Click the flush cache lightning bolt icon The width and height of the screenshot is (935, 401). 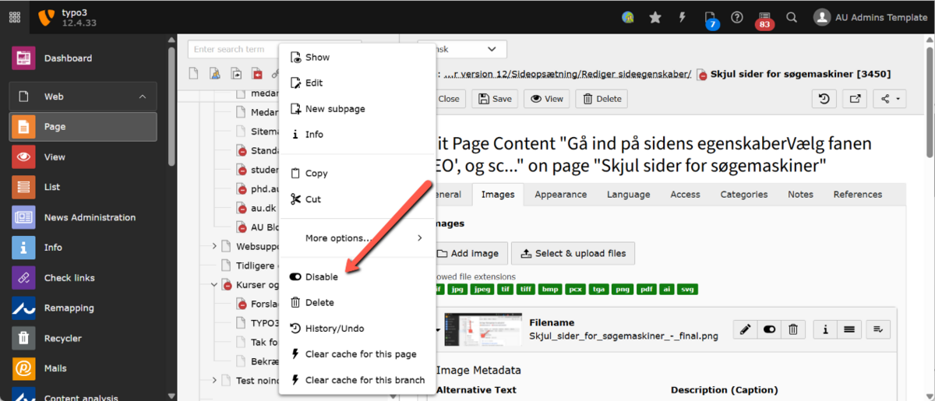point(683,17)
